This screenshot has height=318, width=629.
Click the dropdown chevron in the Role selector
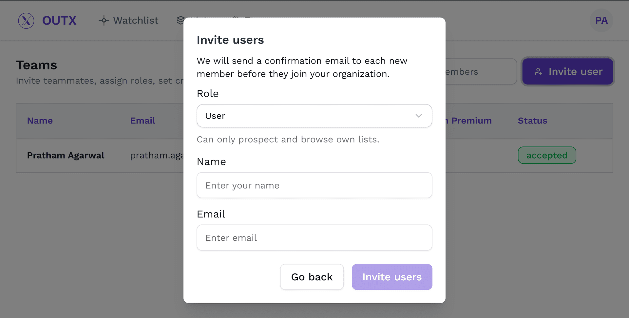(418, 116)
